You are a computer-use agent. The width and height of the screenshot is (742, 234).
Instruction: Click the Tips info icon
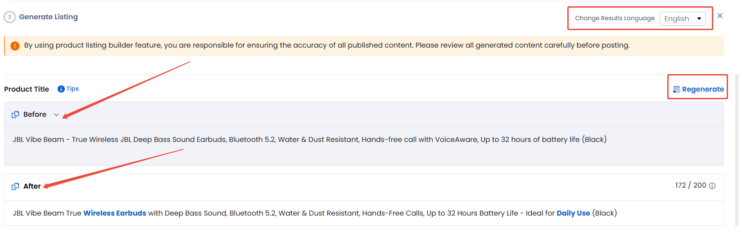click(61, 89)
